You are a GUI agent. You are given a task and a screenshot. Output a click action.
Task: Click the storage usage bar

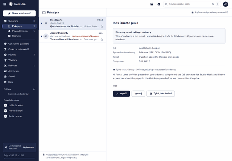[x=19, y=158]
